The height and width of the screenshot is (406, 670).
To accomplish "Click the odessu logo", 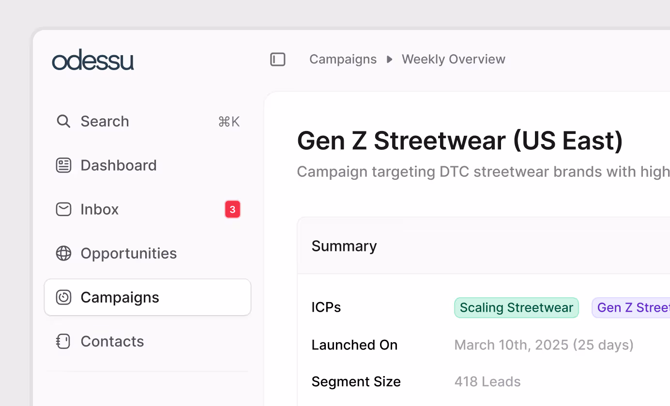I will (x=93, y=61).
